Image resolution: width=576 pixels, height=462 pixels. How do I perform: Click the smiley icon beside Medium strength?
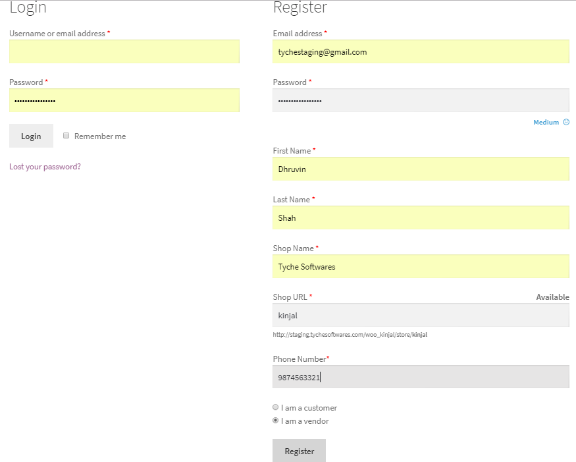566,123
